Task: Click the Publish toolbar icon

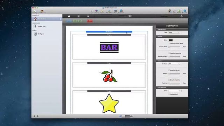Action: point(179,11)
